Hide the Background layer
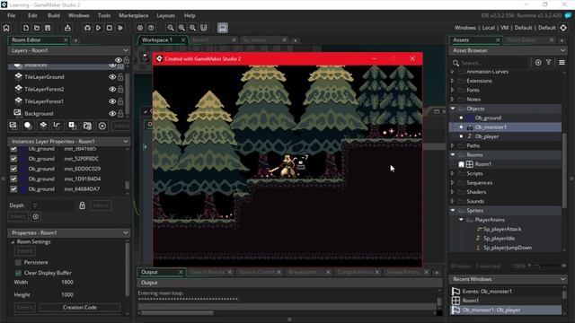 point(112,114)
